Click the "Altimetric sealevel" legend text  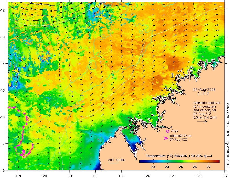tap(207, 103)
